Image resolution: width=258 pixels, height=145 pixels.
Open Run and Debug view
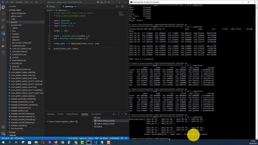click(x=3, y=27)
